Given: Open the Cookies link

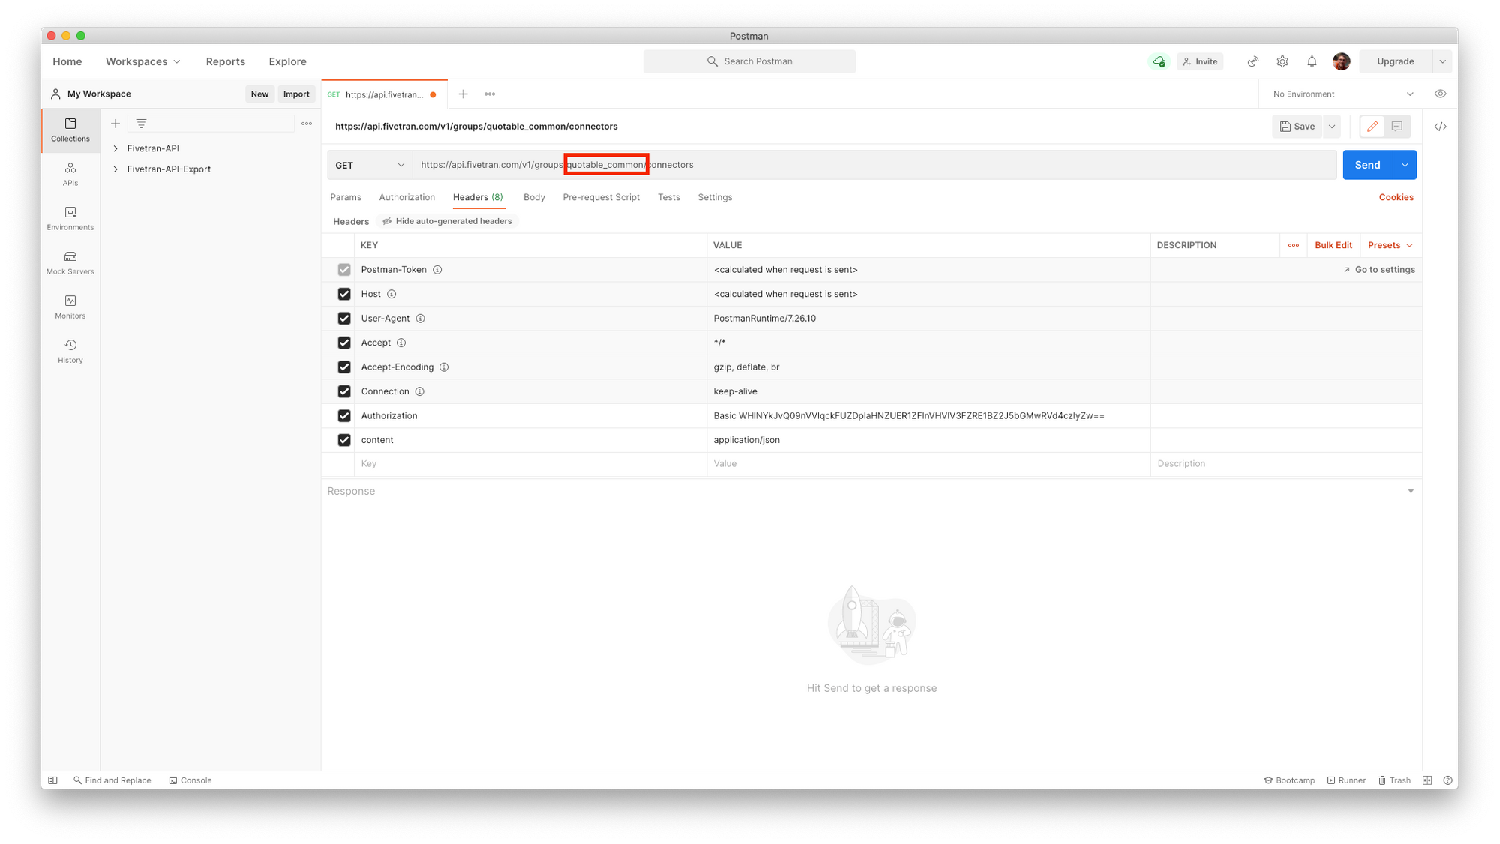Looking at the screenshot, I should pos(1396,197).
